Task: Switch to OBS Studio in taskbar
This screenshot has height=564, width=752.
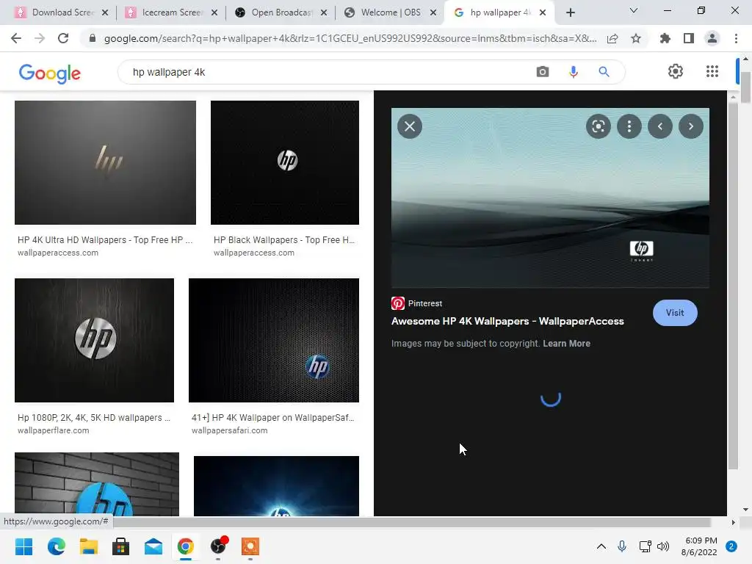Action: point(218,546)
